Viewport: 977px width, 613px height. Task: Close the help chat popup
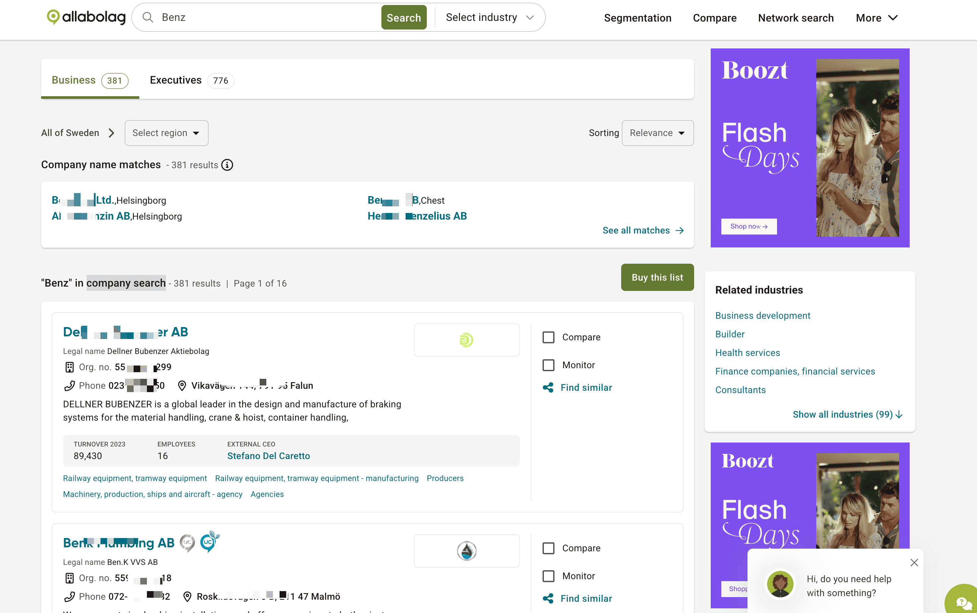(914, 562)
